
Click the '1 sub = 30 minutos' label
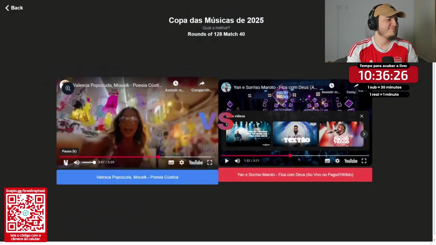coord(385,87)
